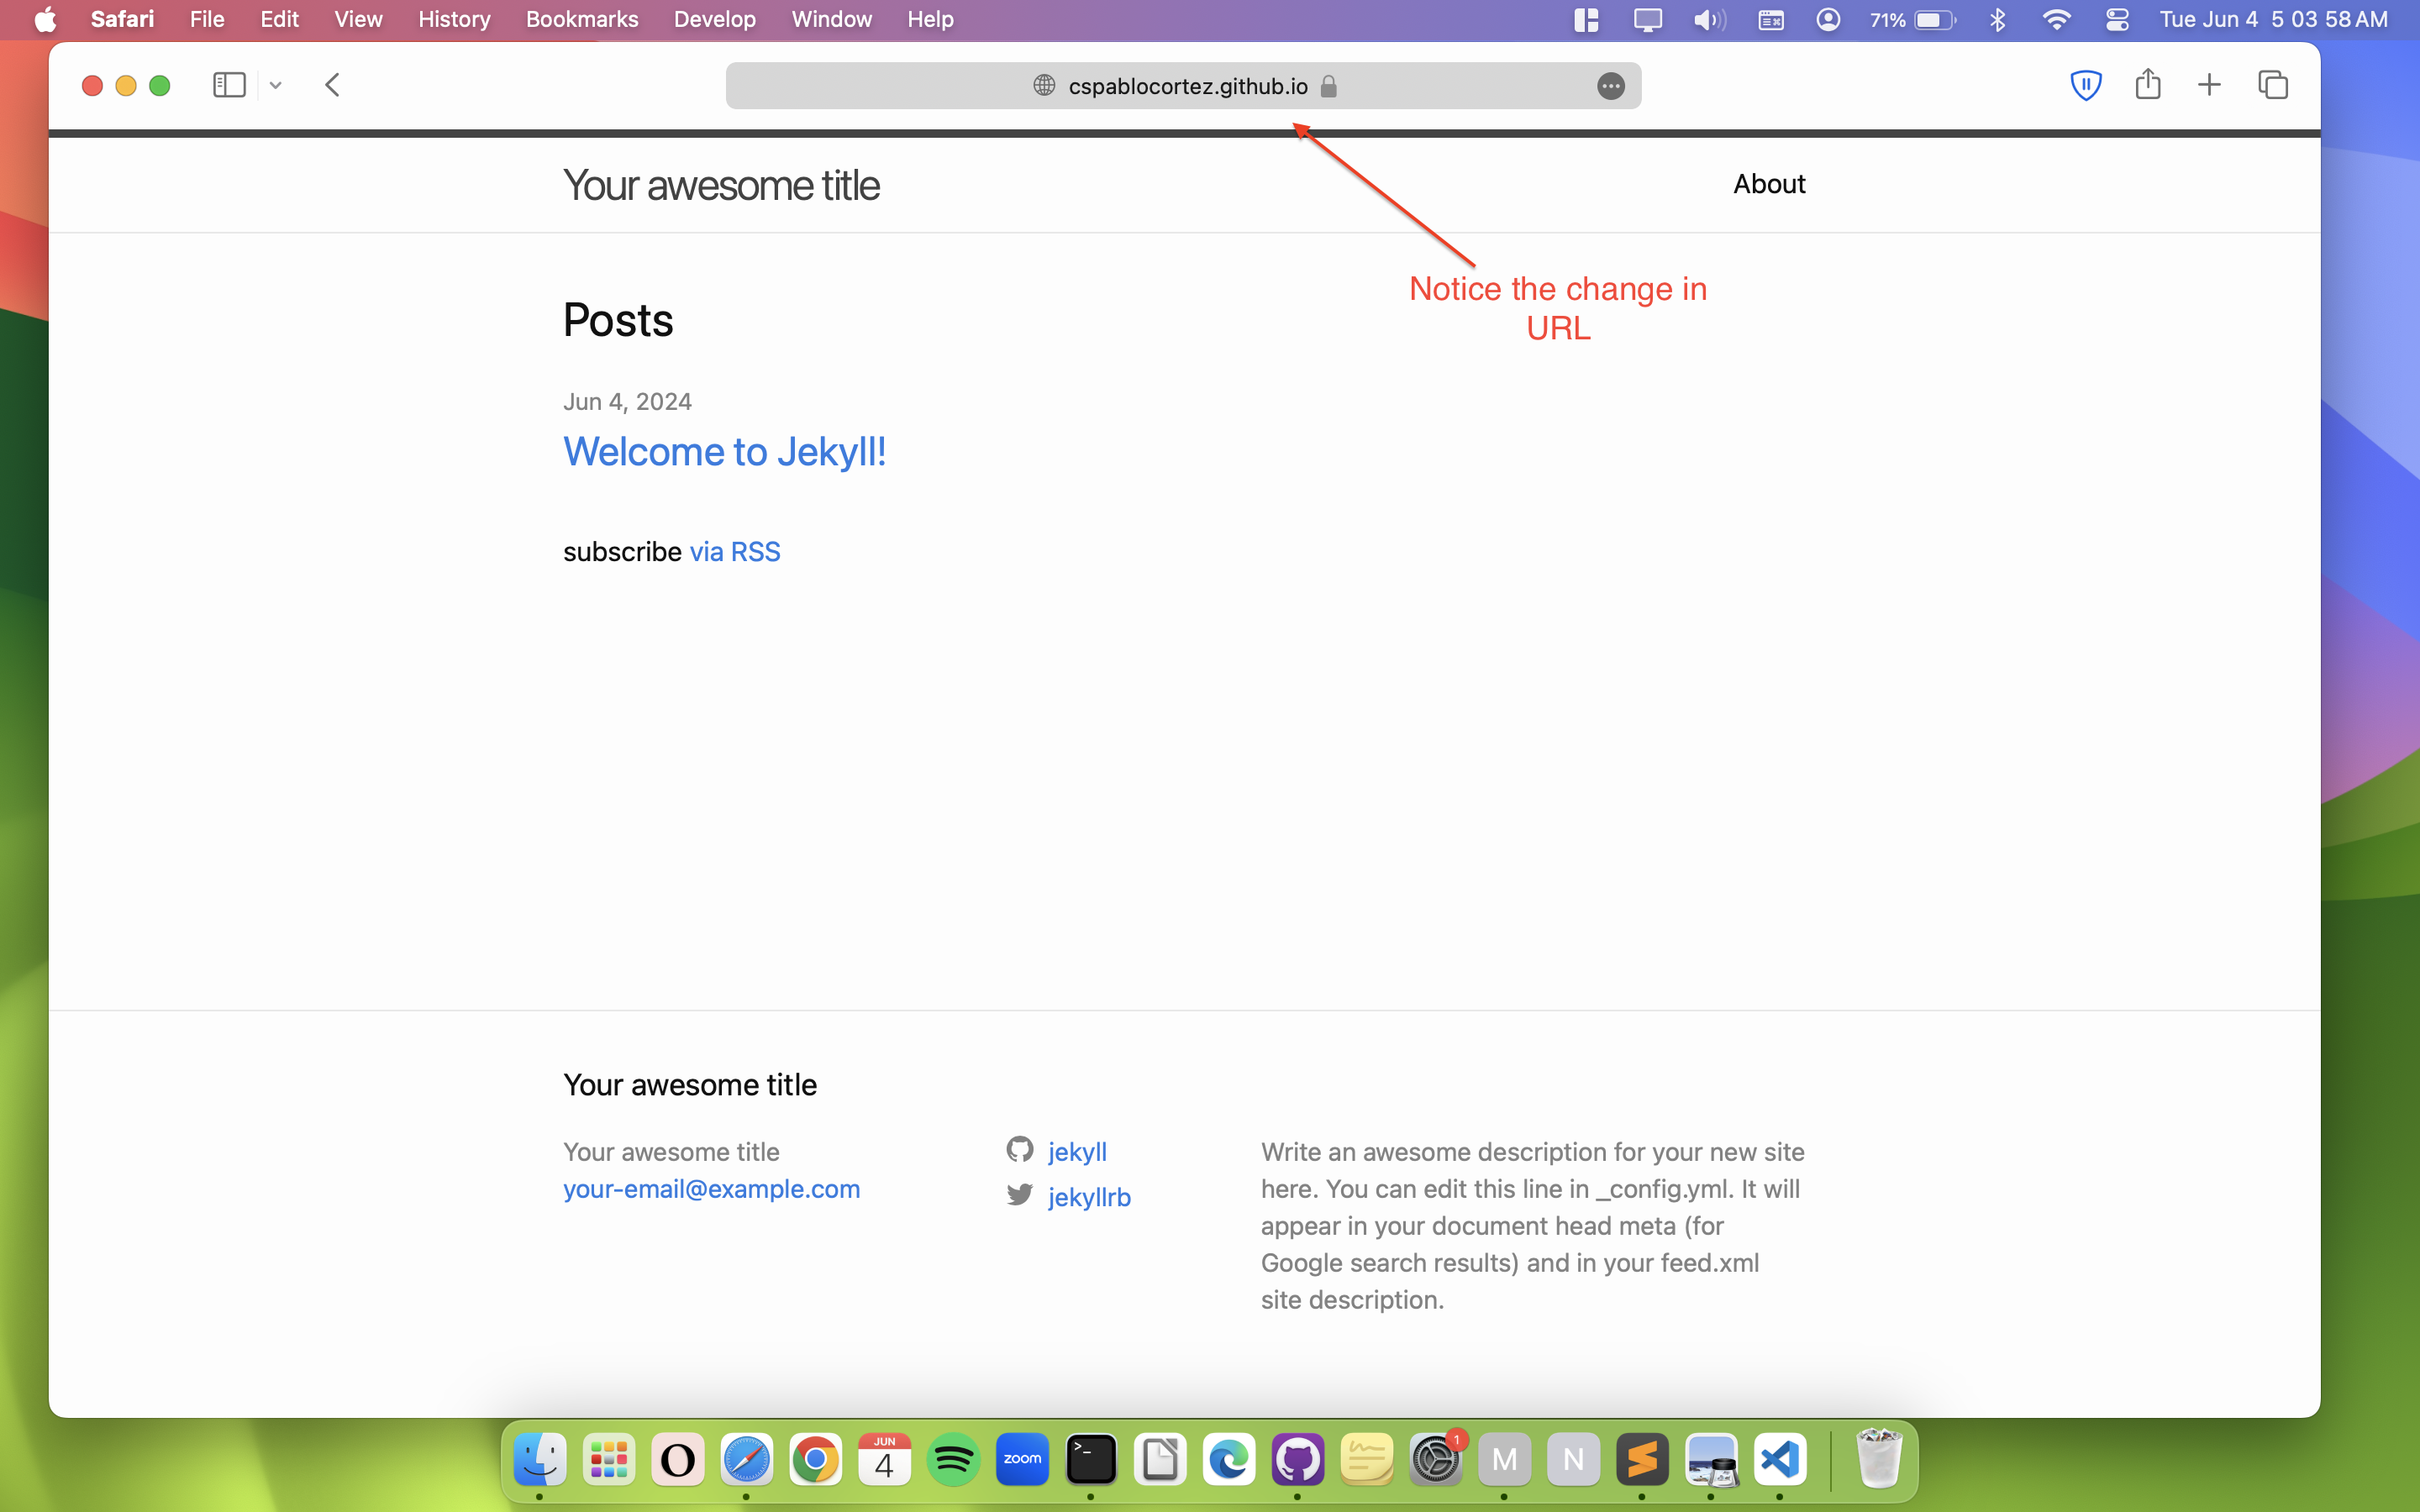
Task: Open Preview from the Dock
Action: click(1712, 1459)
